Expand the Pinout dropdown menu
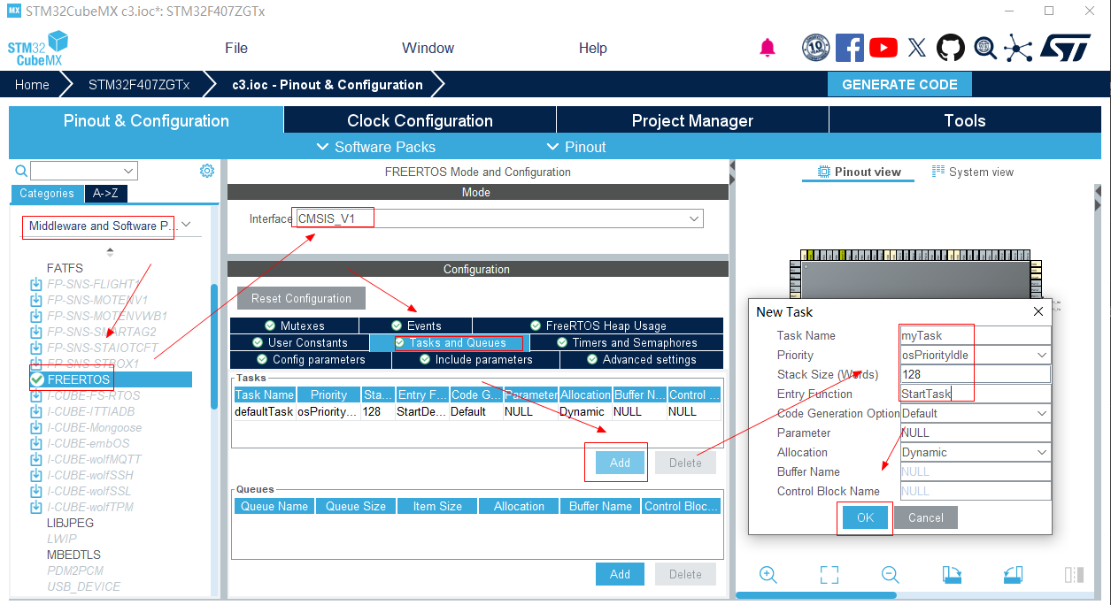1111x605 pixels. click(x=576, y=147)
